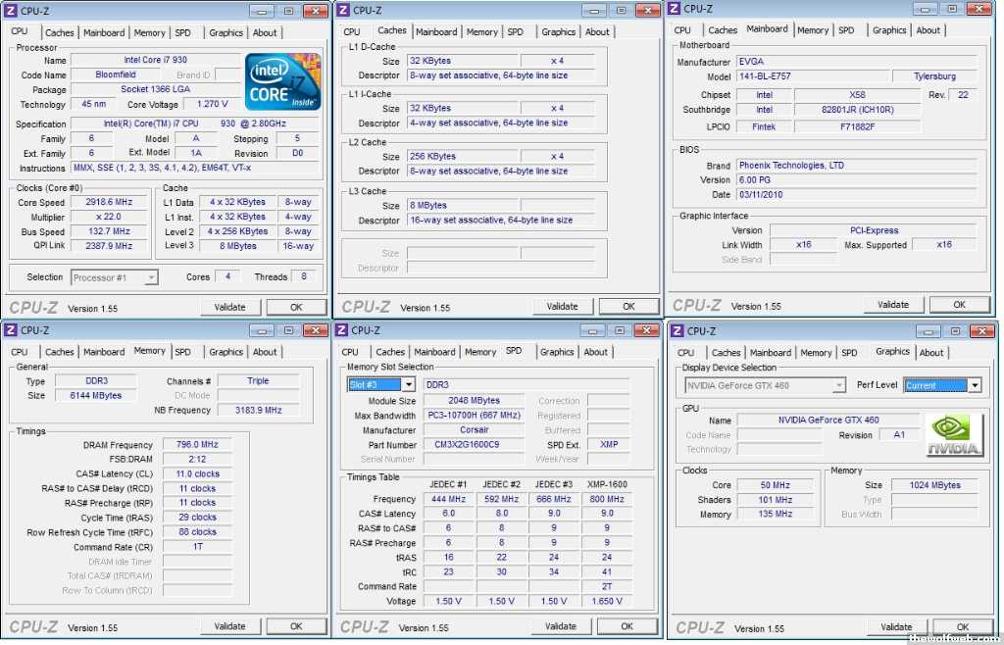Click the Intel Core i7 logo

coord(282,80)
